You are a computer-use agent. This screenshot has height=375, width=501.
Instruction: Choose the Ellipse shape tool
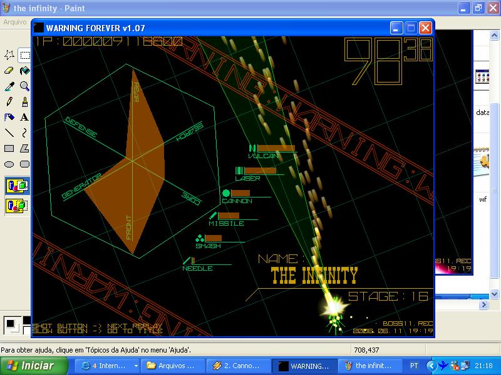click(x=9, y=164)
